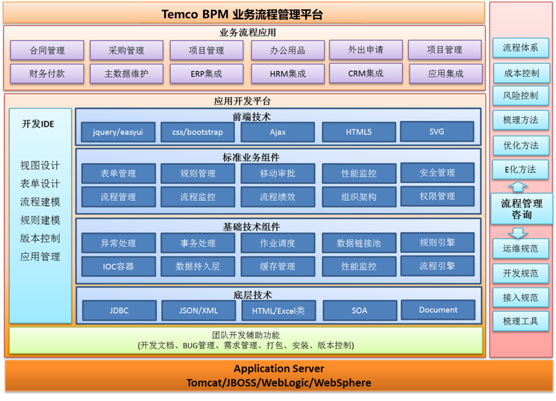This screenshot has width=556, height=401.
Task: Select the JDBC box
Action: [x=119, y=310]
